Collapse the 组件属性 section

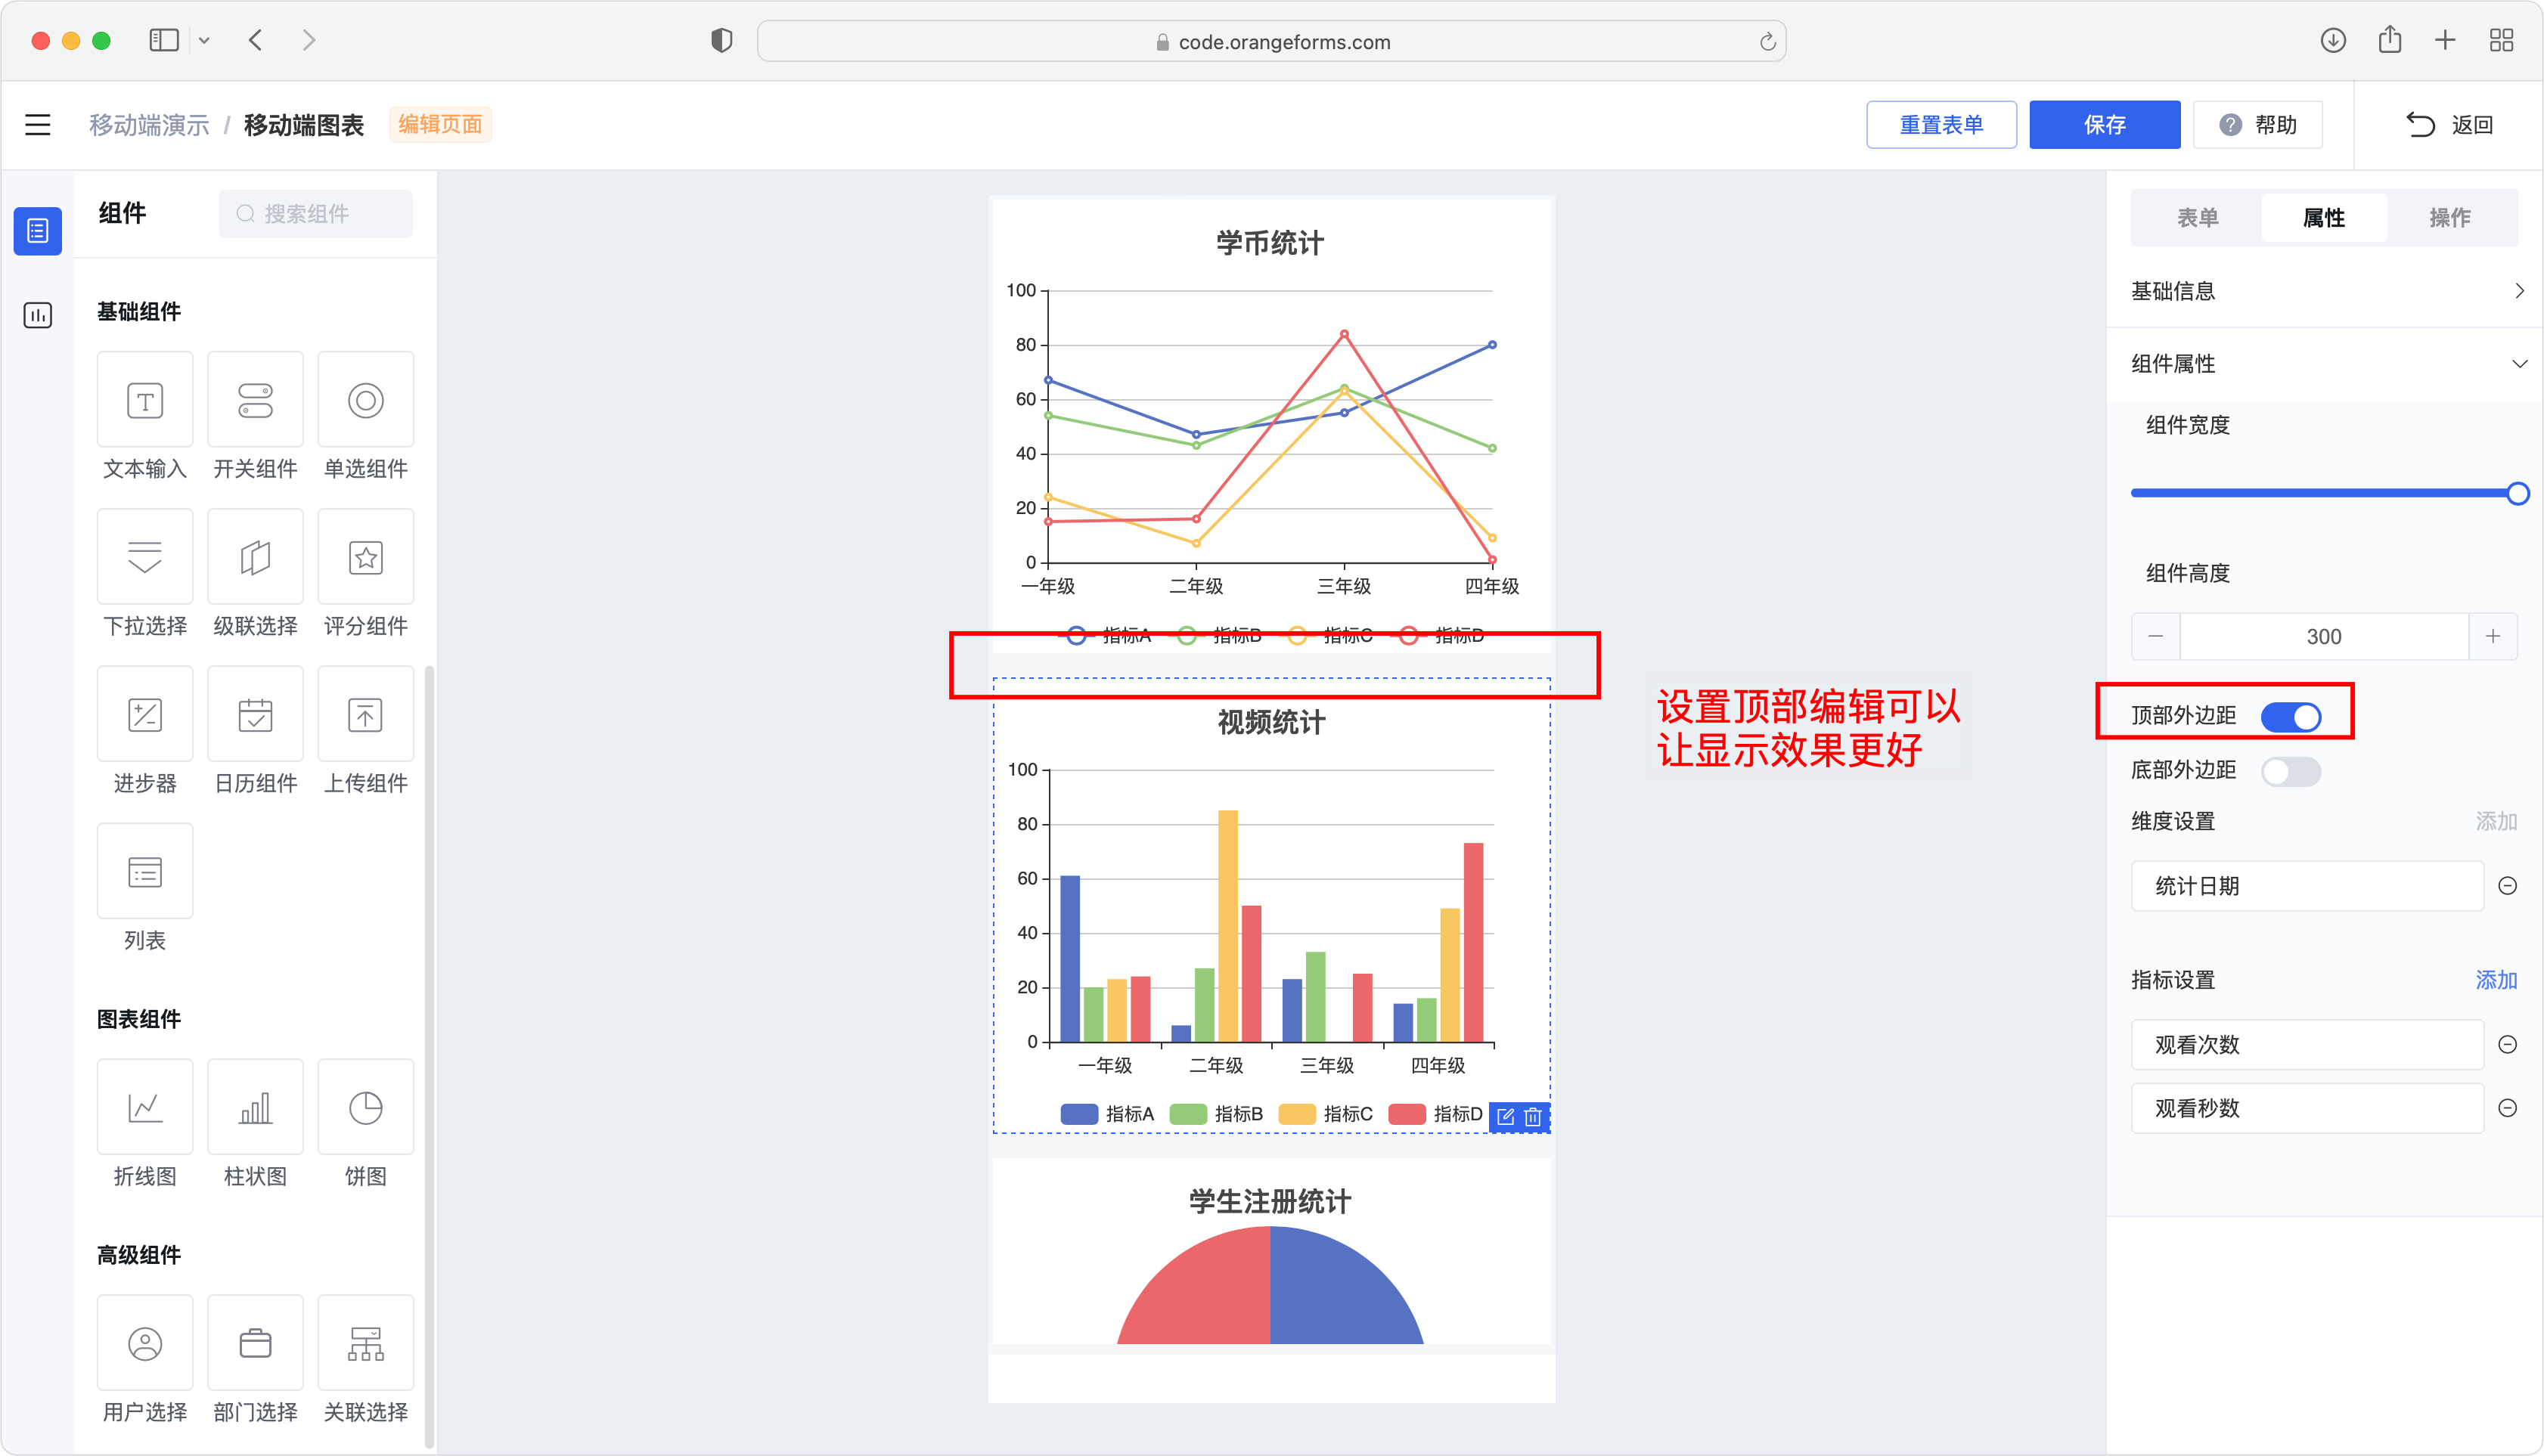[2325, 364]
